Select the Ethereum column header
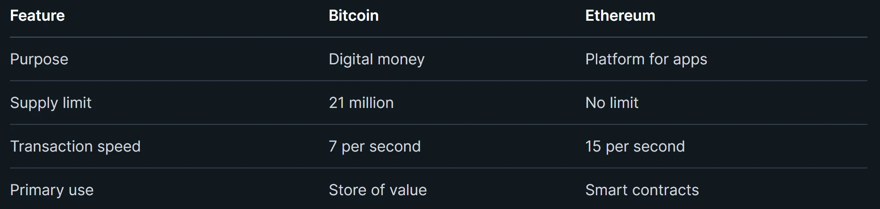 [x=620, y=16]
